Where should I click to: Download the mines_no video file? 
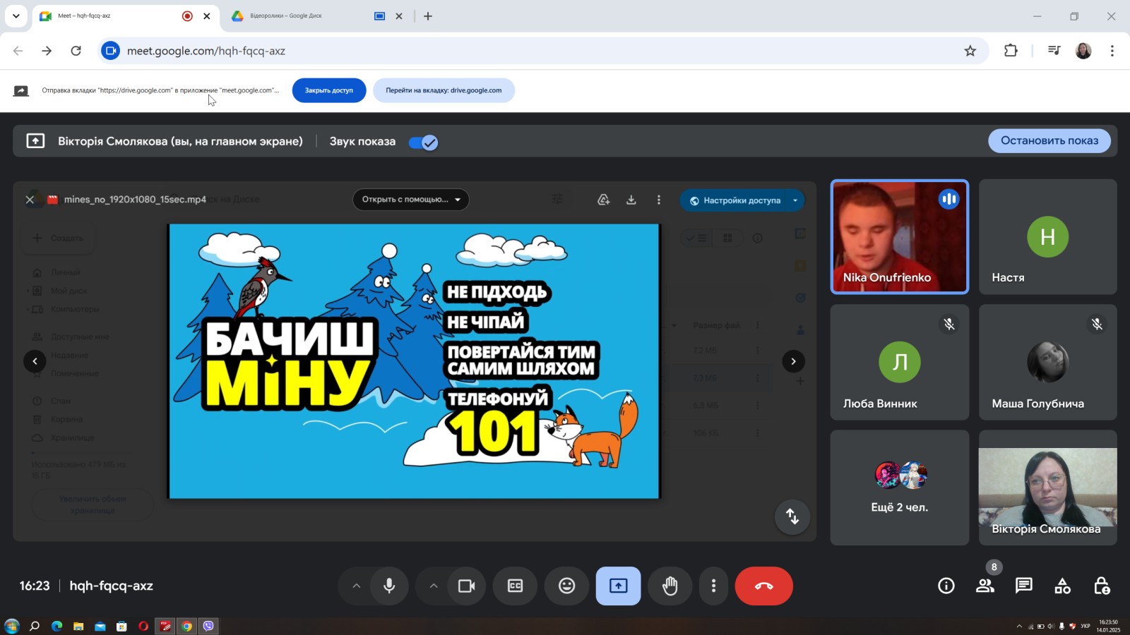[x=631, y=200]
